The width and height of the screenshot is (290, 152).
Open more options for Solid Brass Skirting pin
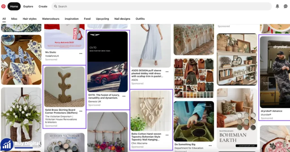click(81, 111)
